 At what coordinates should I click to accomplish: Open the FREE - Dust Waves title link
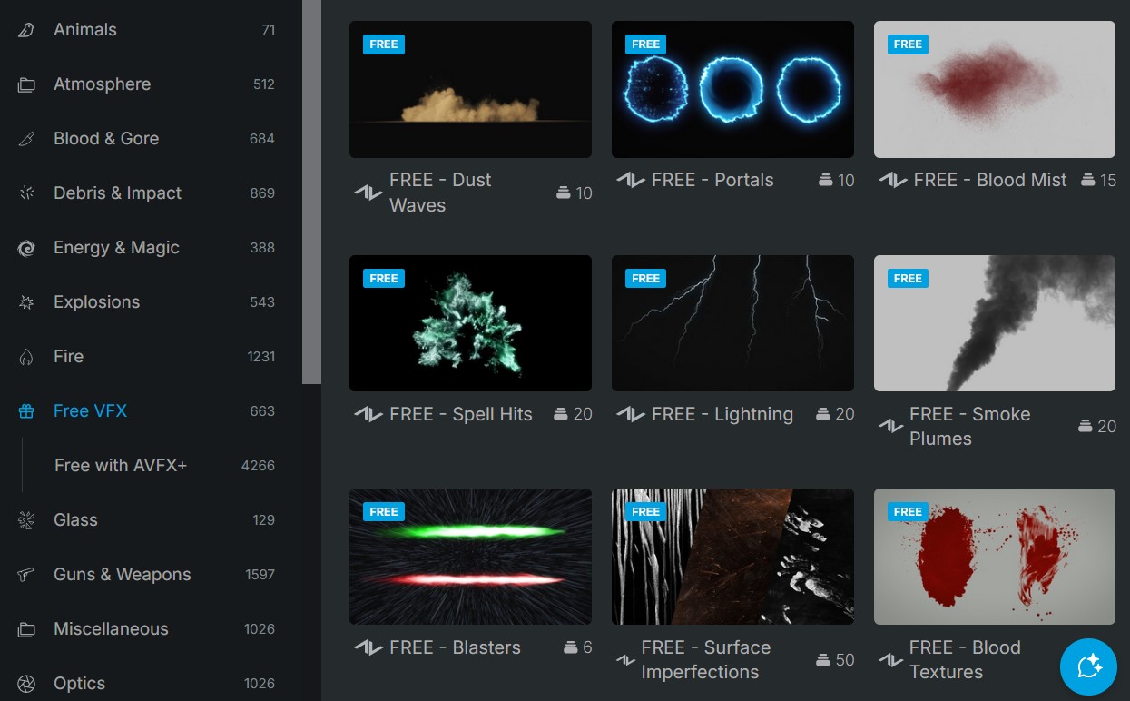[440, 193]
